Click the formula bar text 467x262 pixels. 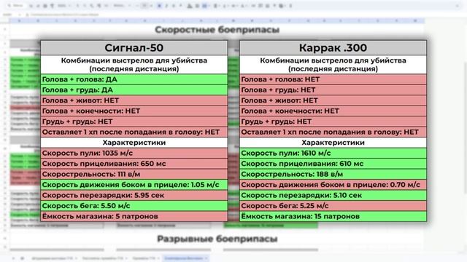65,15
